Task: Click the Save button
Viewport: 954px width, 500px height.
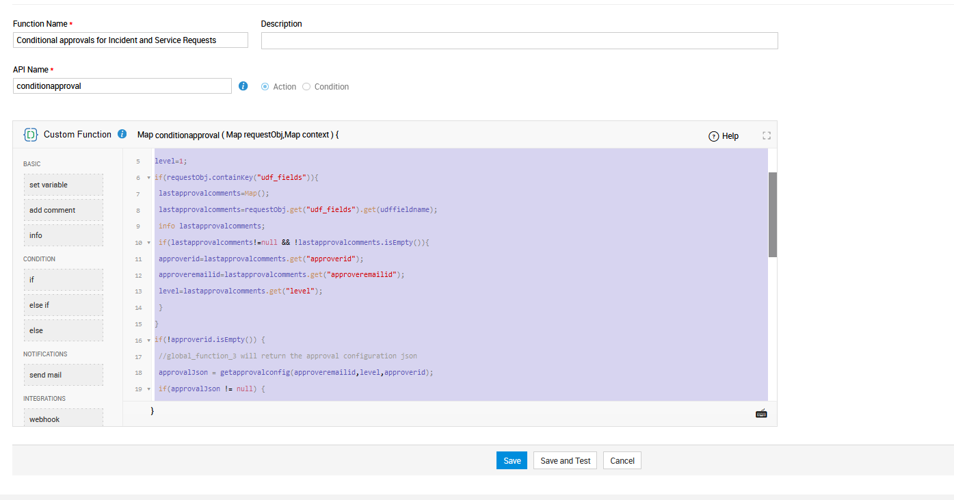Action: tap(512, 461)
